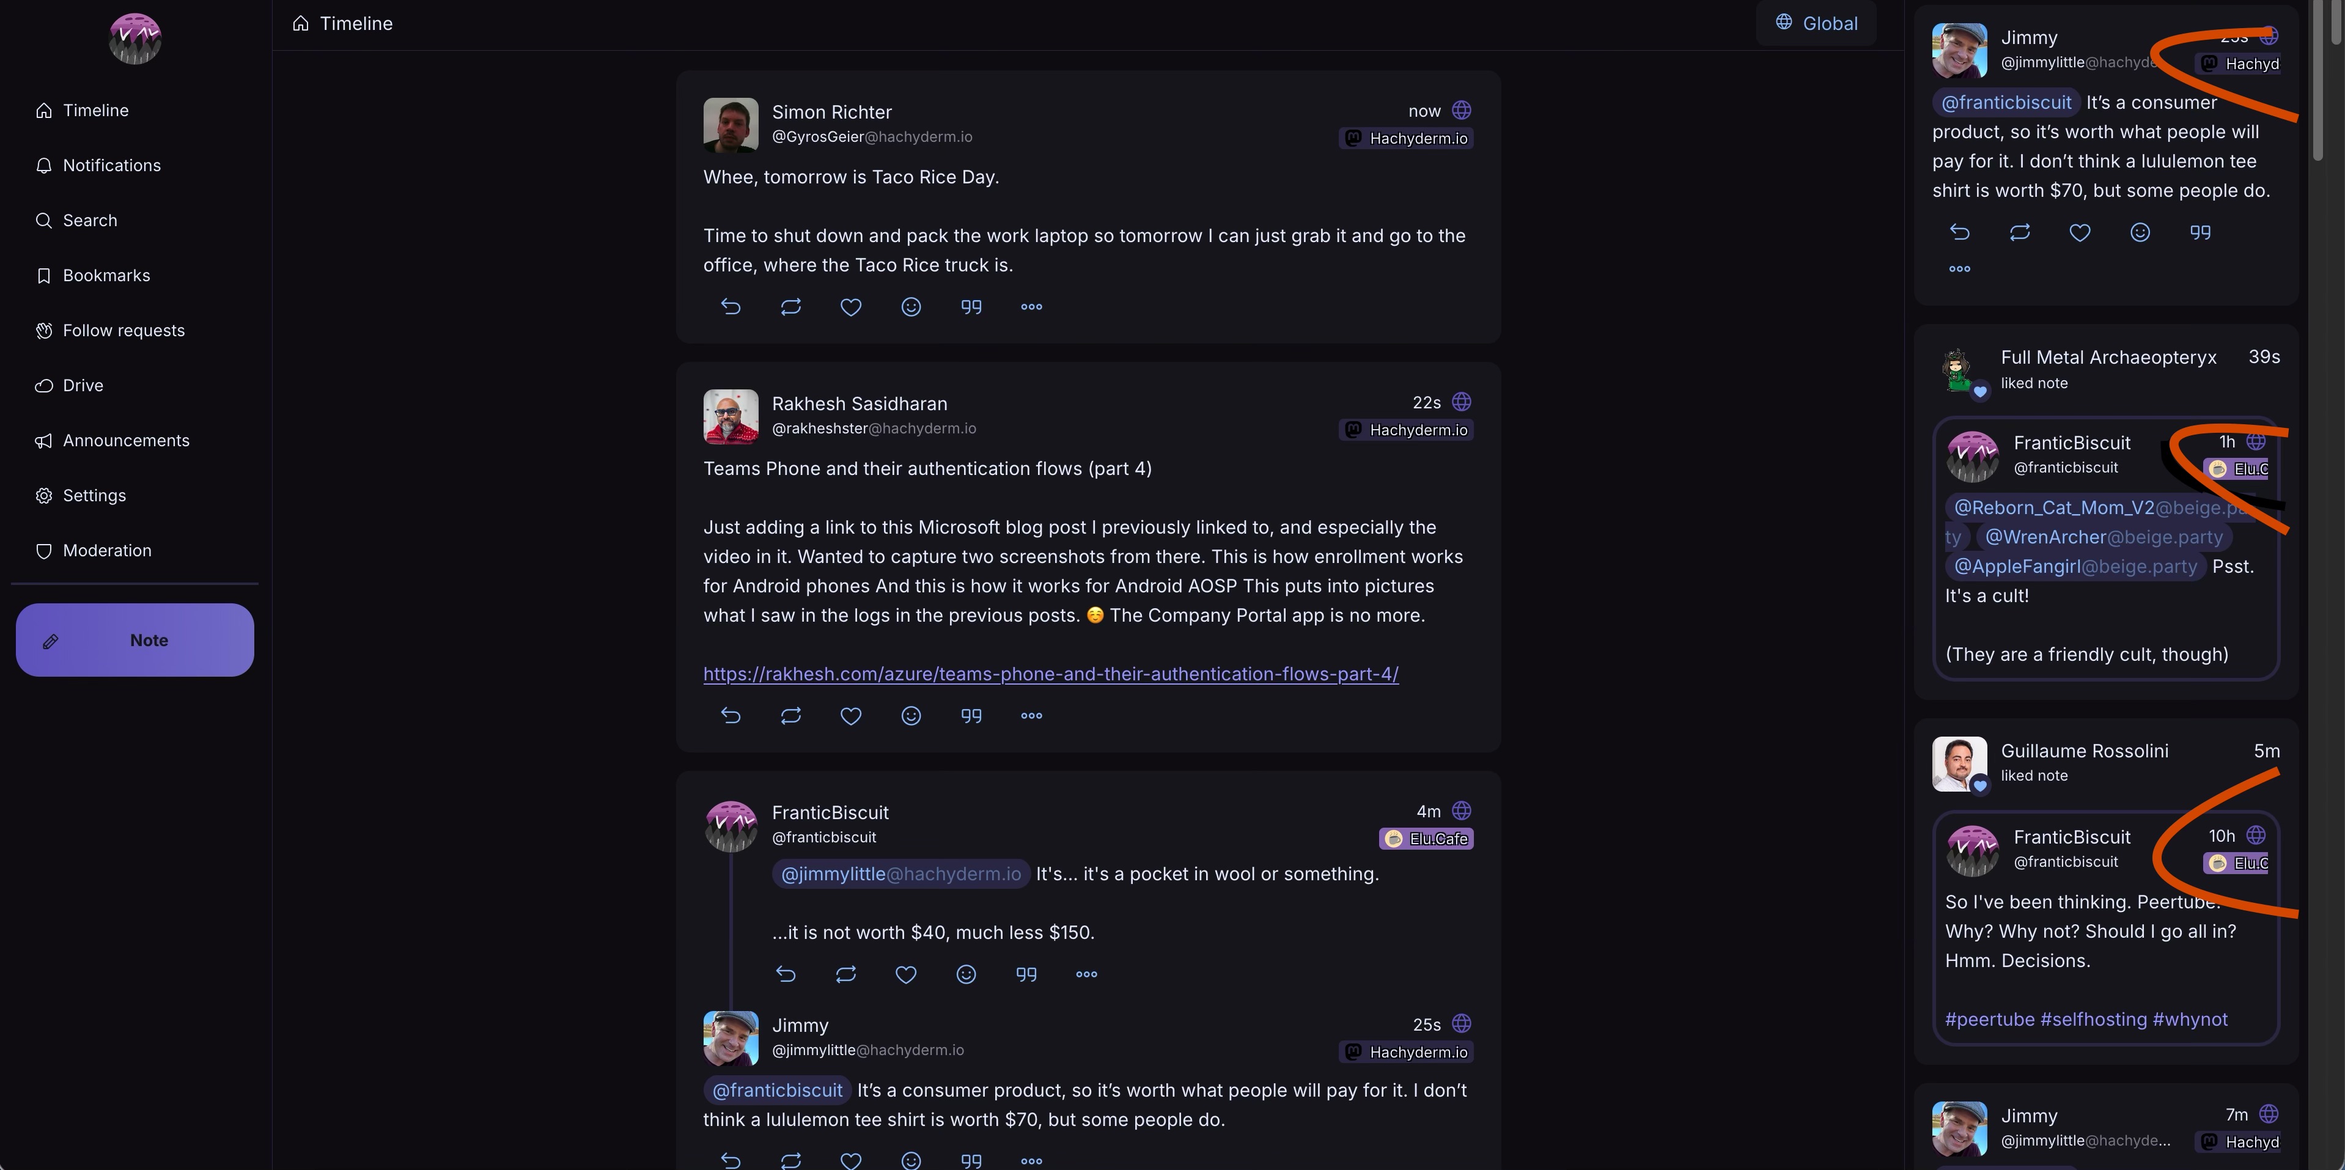Go to Bookmarks in sidebar
The image size is (2345, 1170).
(106, 276)
